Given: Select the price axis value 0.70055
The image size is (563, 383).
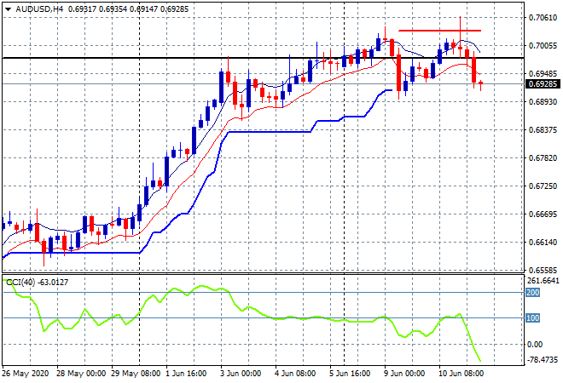Looking at the screenshot, I should (x=543, y=45).
